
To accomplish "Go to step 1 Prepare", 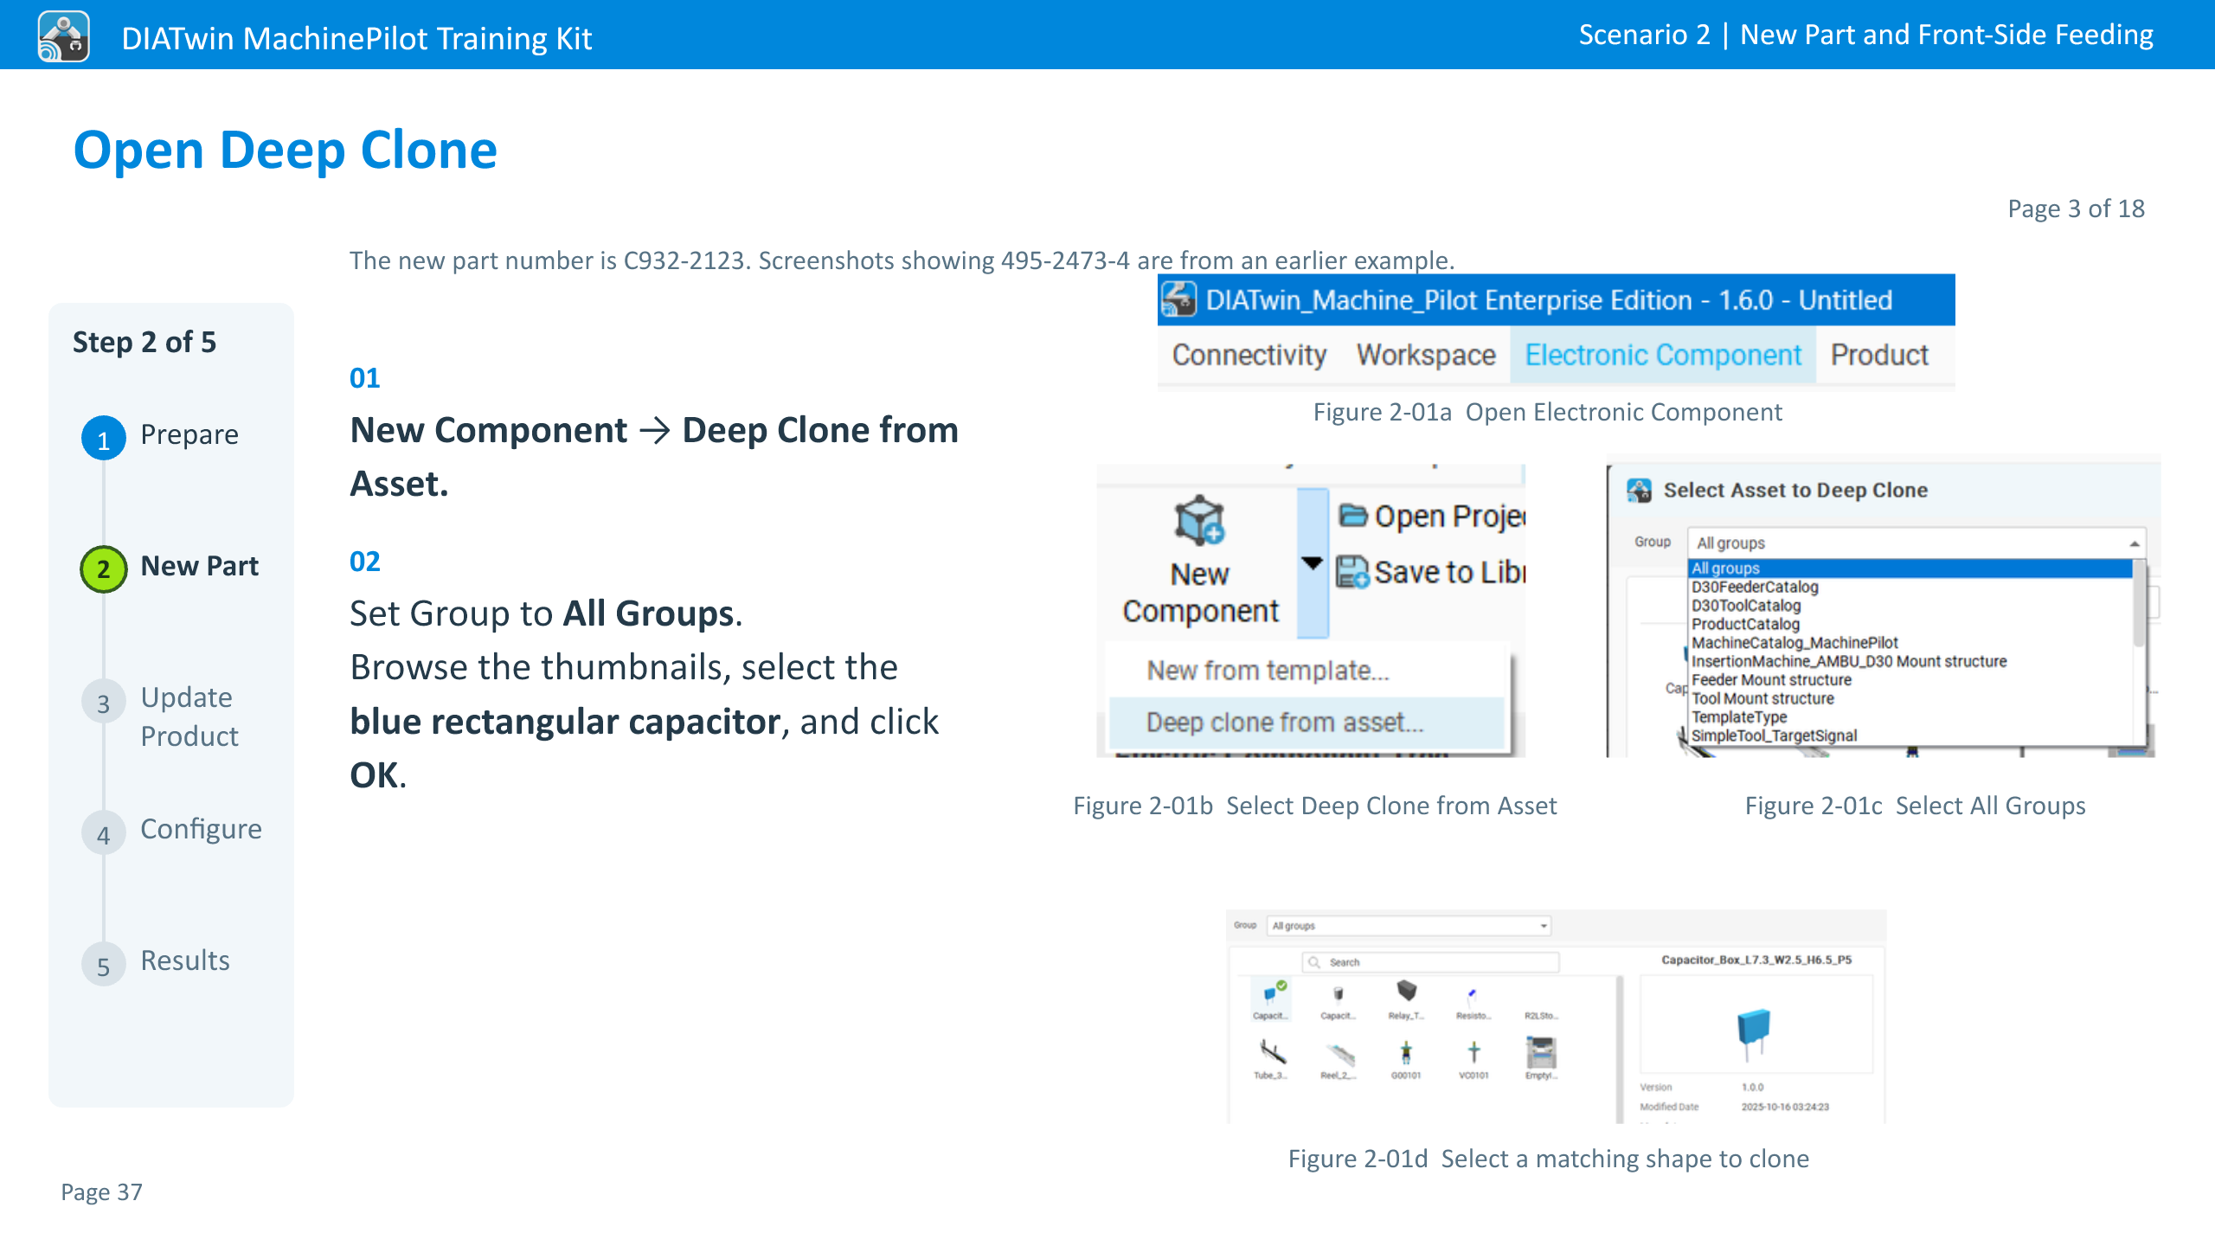I will tap(160, 436).
